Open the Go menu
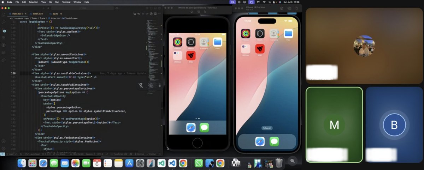Image resolution: width=424 pixels, height=170 pixels. pos(51,2)
